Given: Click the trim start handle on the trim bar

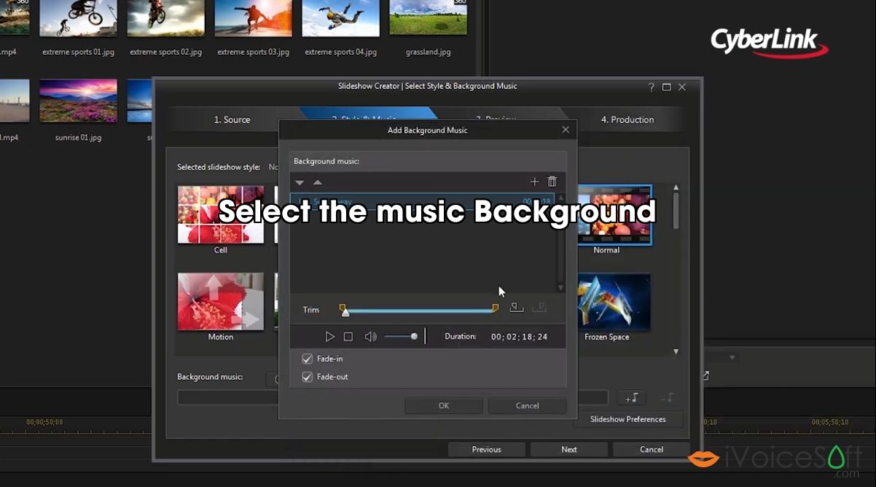Looking at the screenshot, I should tap(343, 308).
